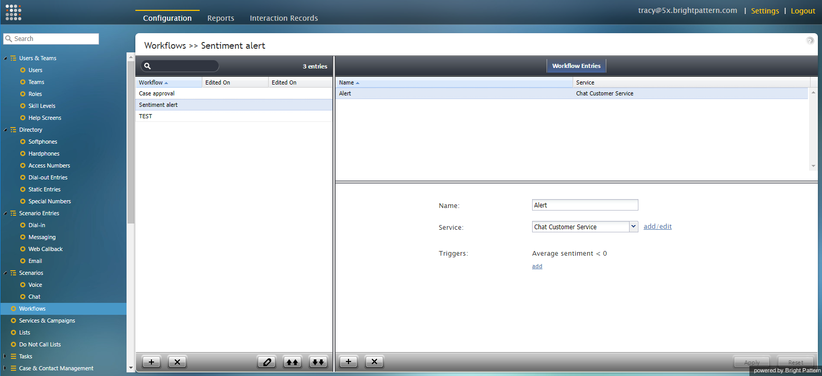Click the delete workflow X button
Viewport: 822px width, 376px height.
177,362
